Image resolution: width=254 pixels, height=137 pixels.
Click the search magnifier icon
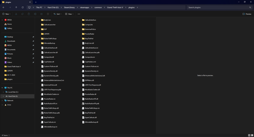click(250, 7)
